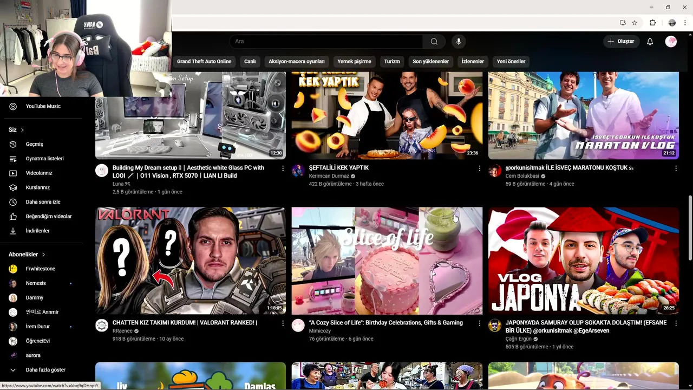The image size is (693, 390).
Task: Open Çağrı Ergün channel avatar
Action: 494,326
